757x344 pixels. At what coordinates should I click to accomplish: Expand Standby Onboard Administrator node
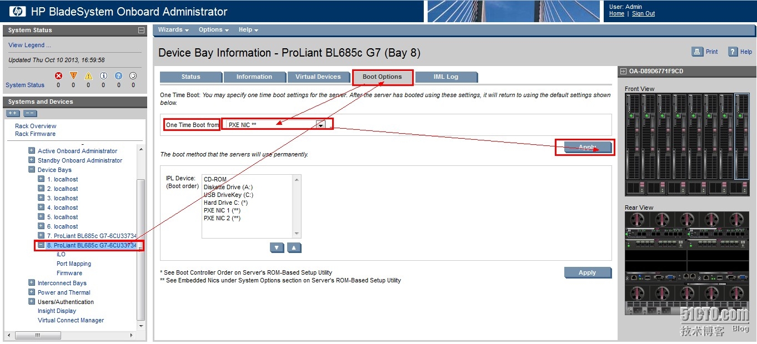tap(32, 160)
